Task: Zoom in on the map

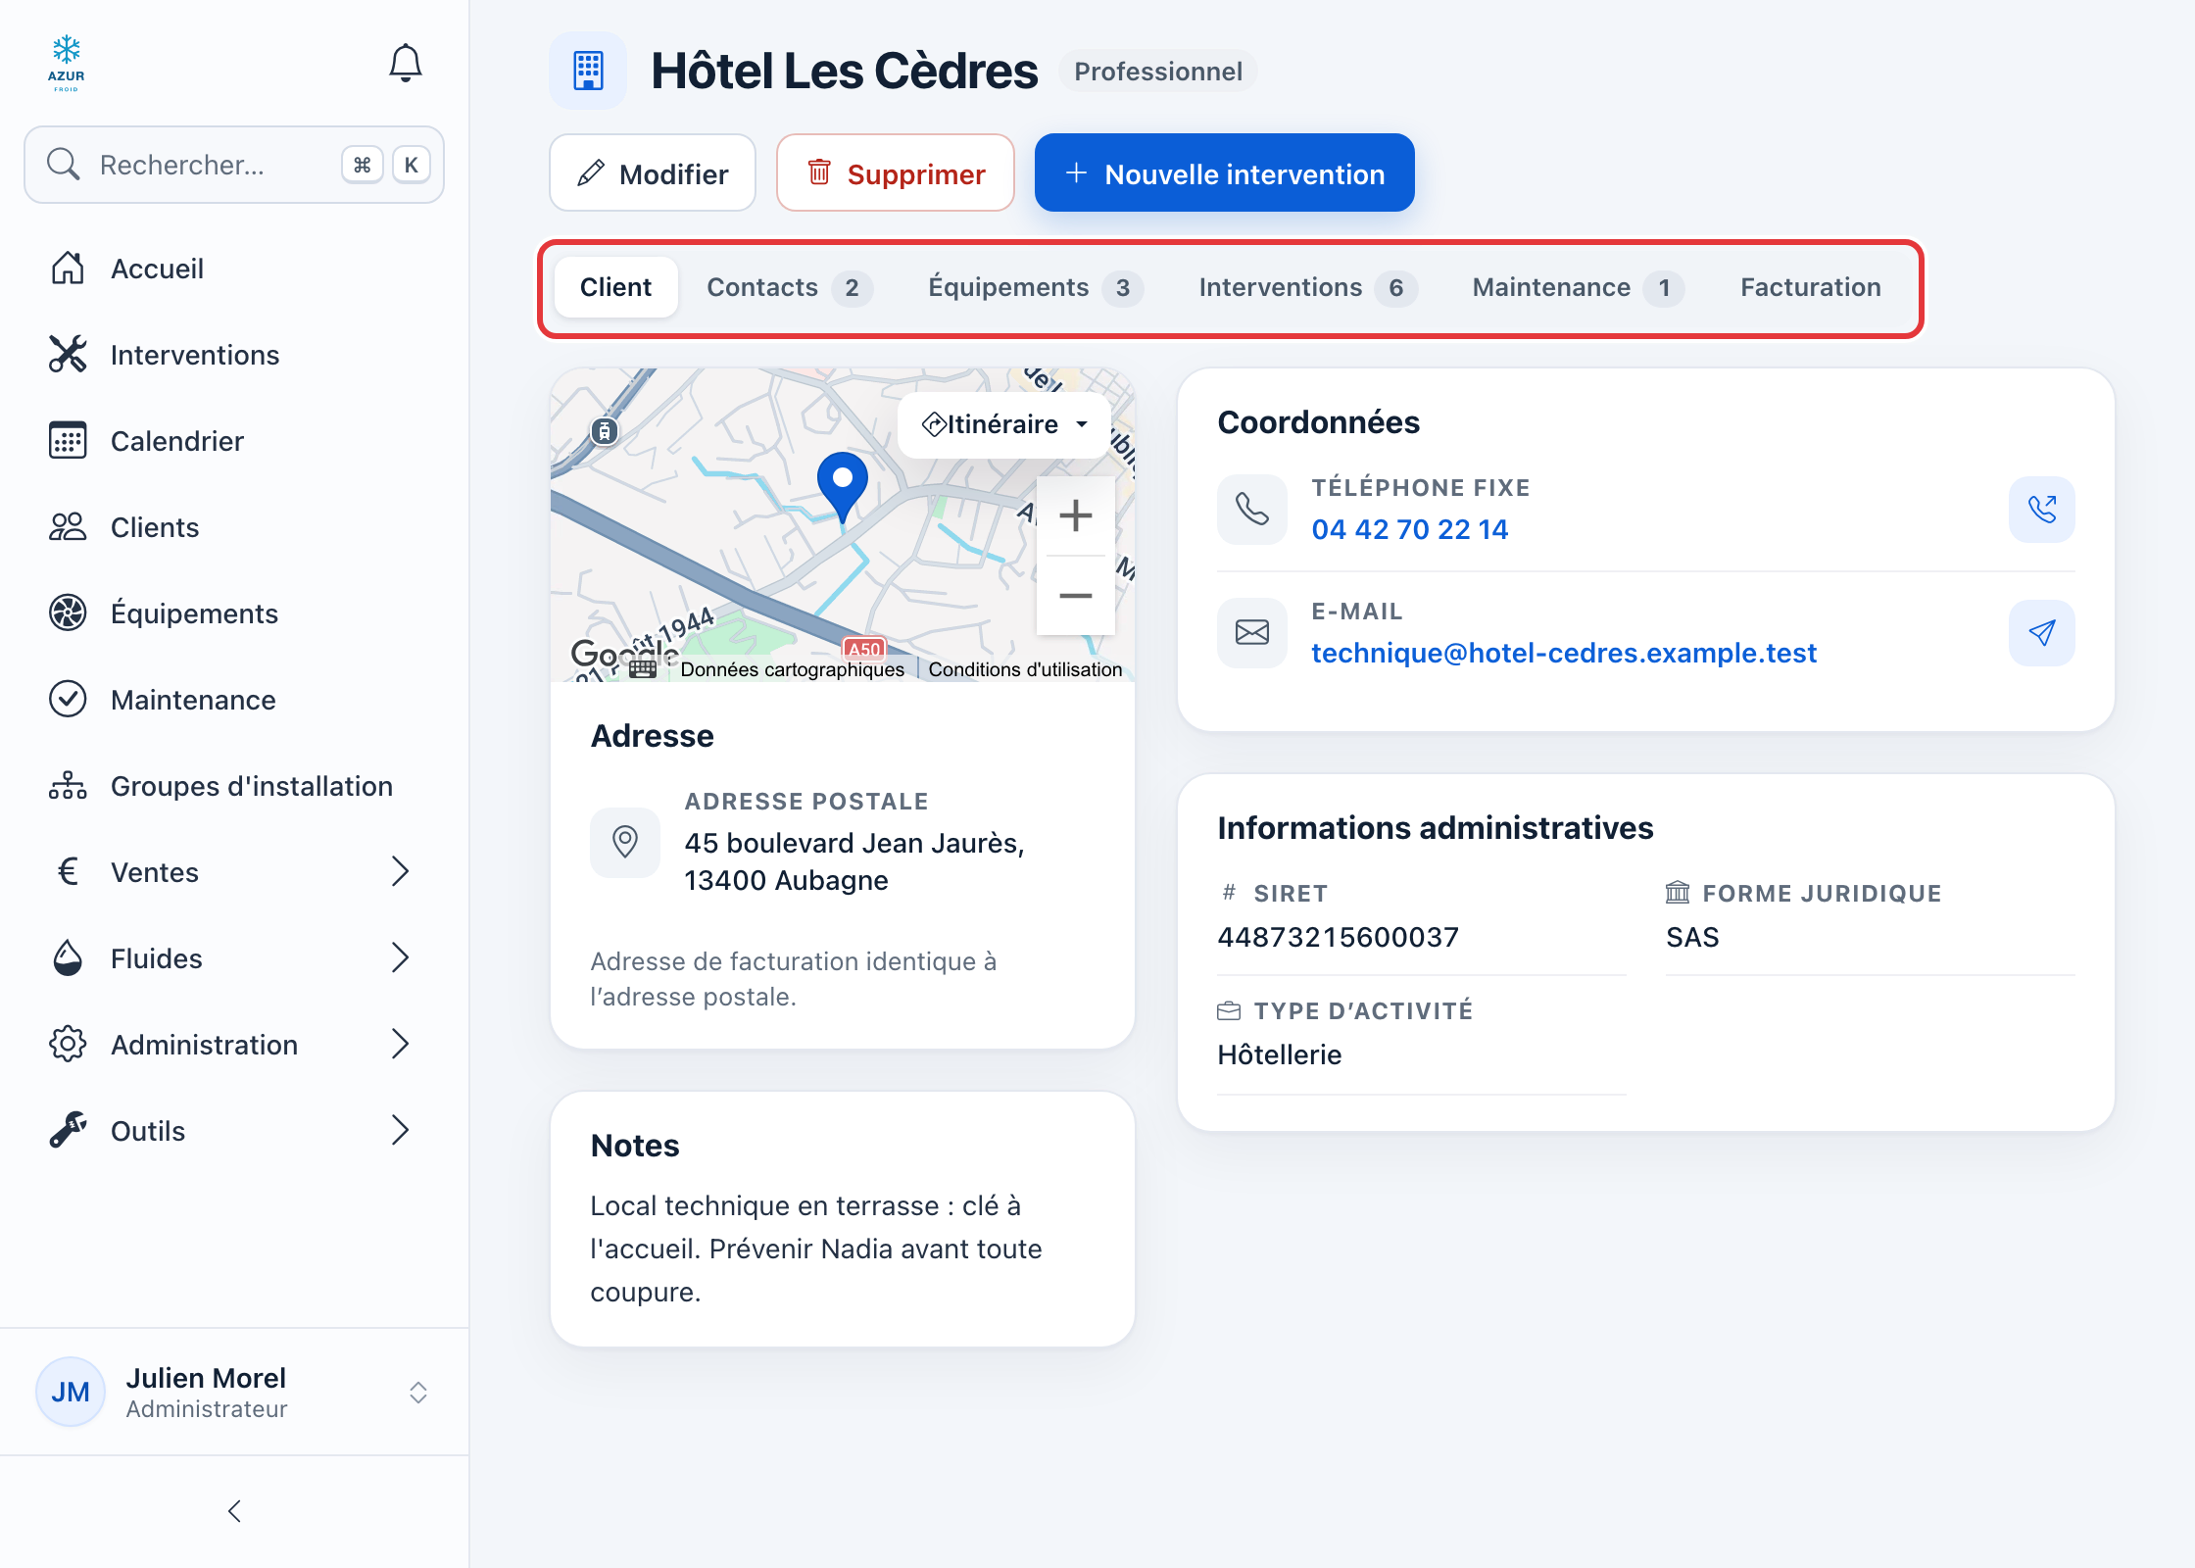Action: point(1075,515)
